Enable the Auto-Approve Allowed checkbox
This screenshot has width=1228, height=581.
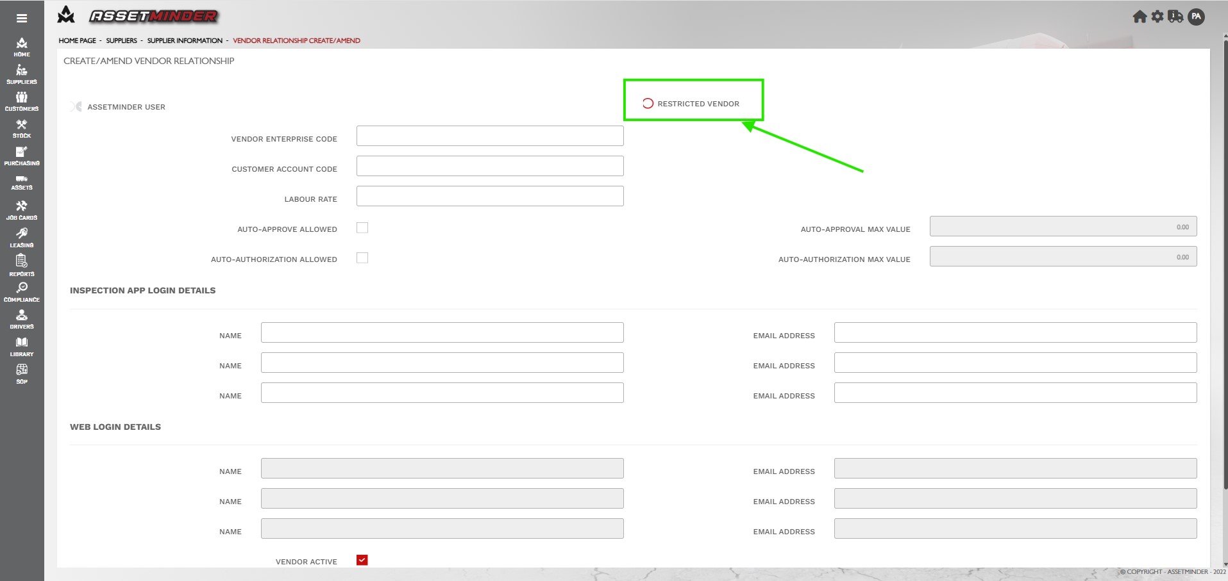point(362,228)
